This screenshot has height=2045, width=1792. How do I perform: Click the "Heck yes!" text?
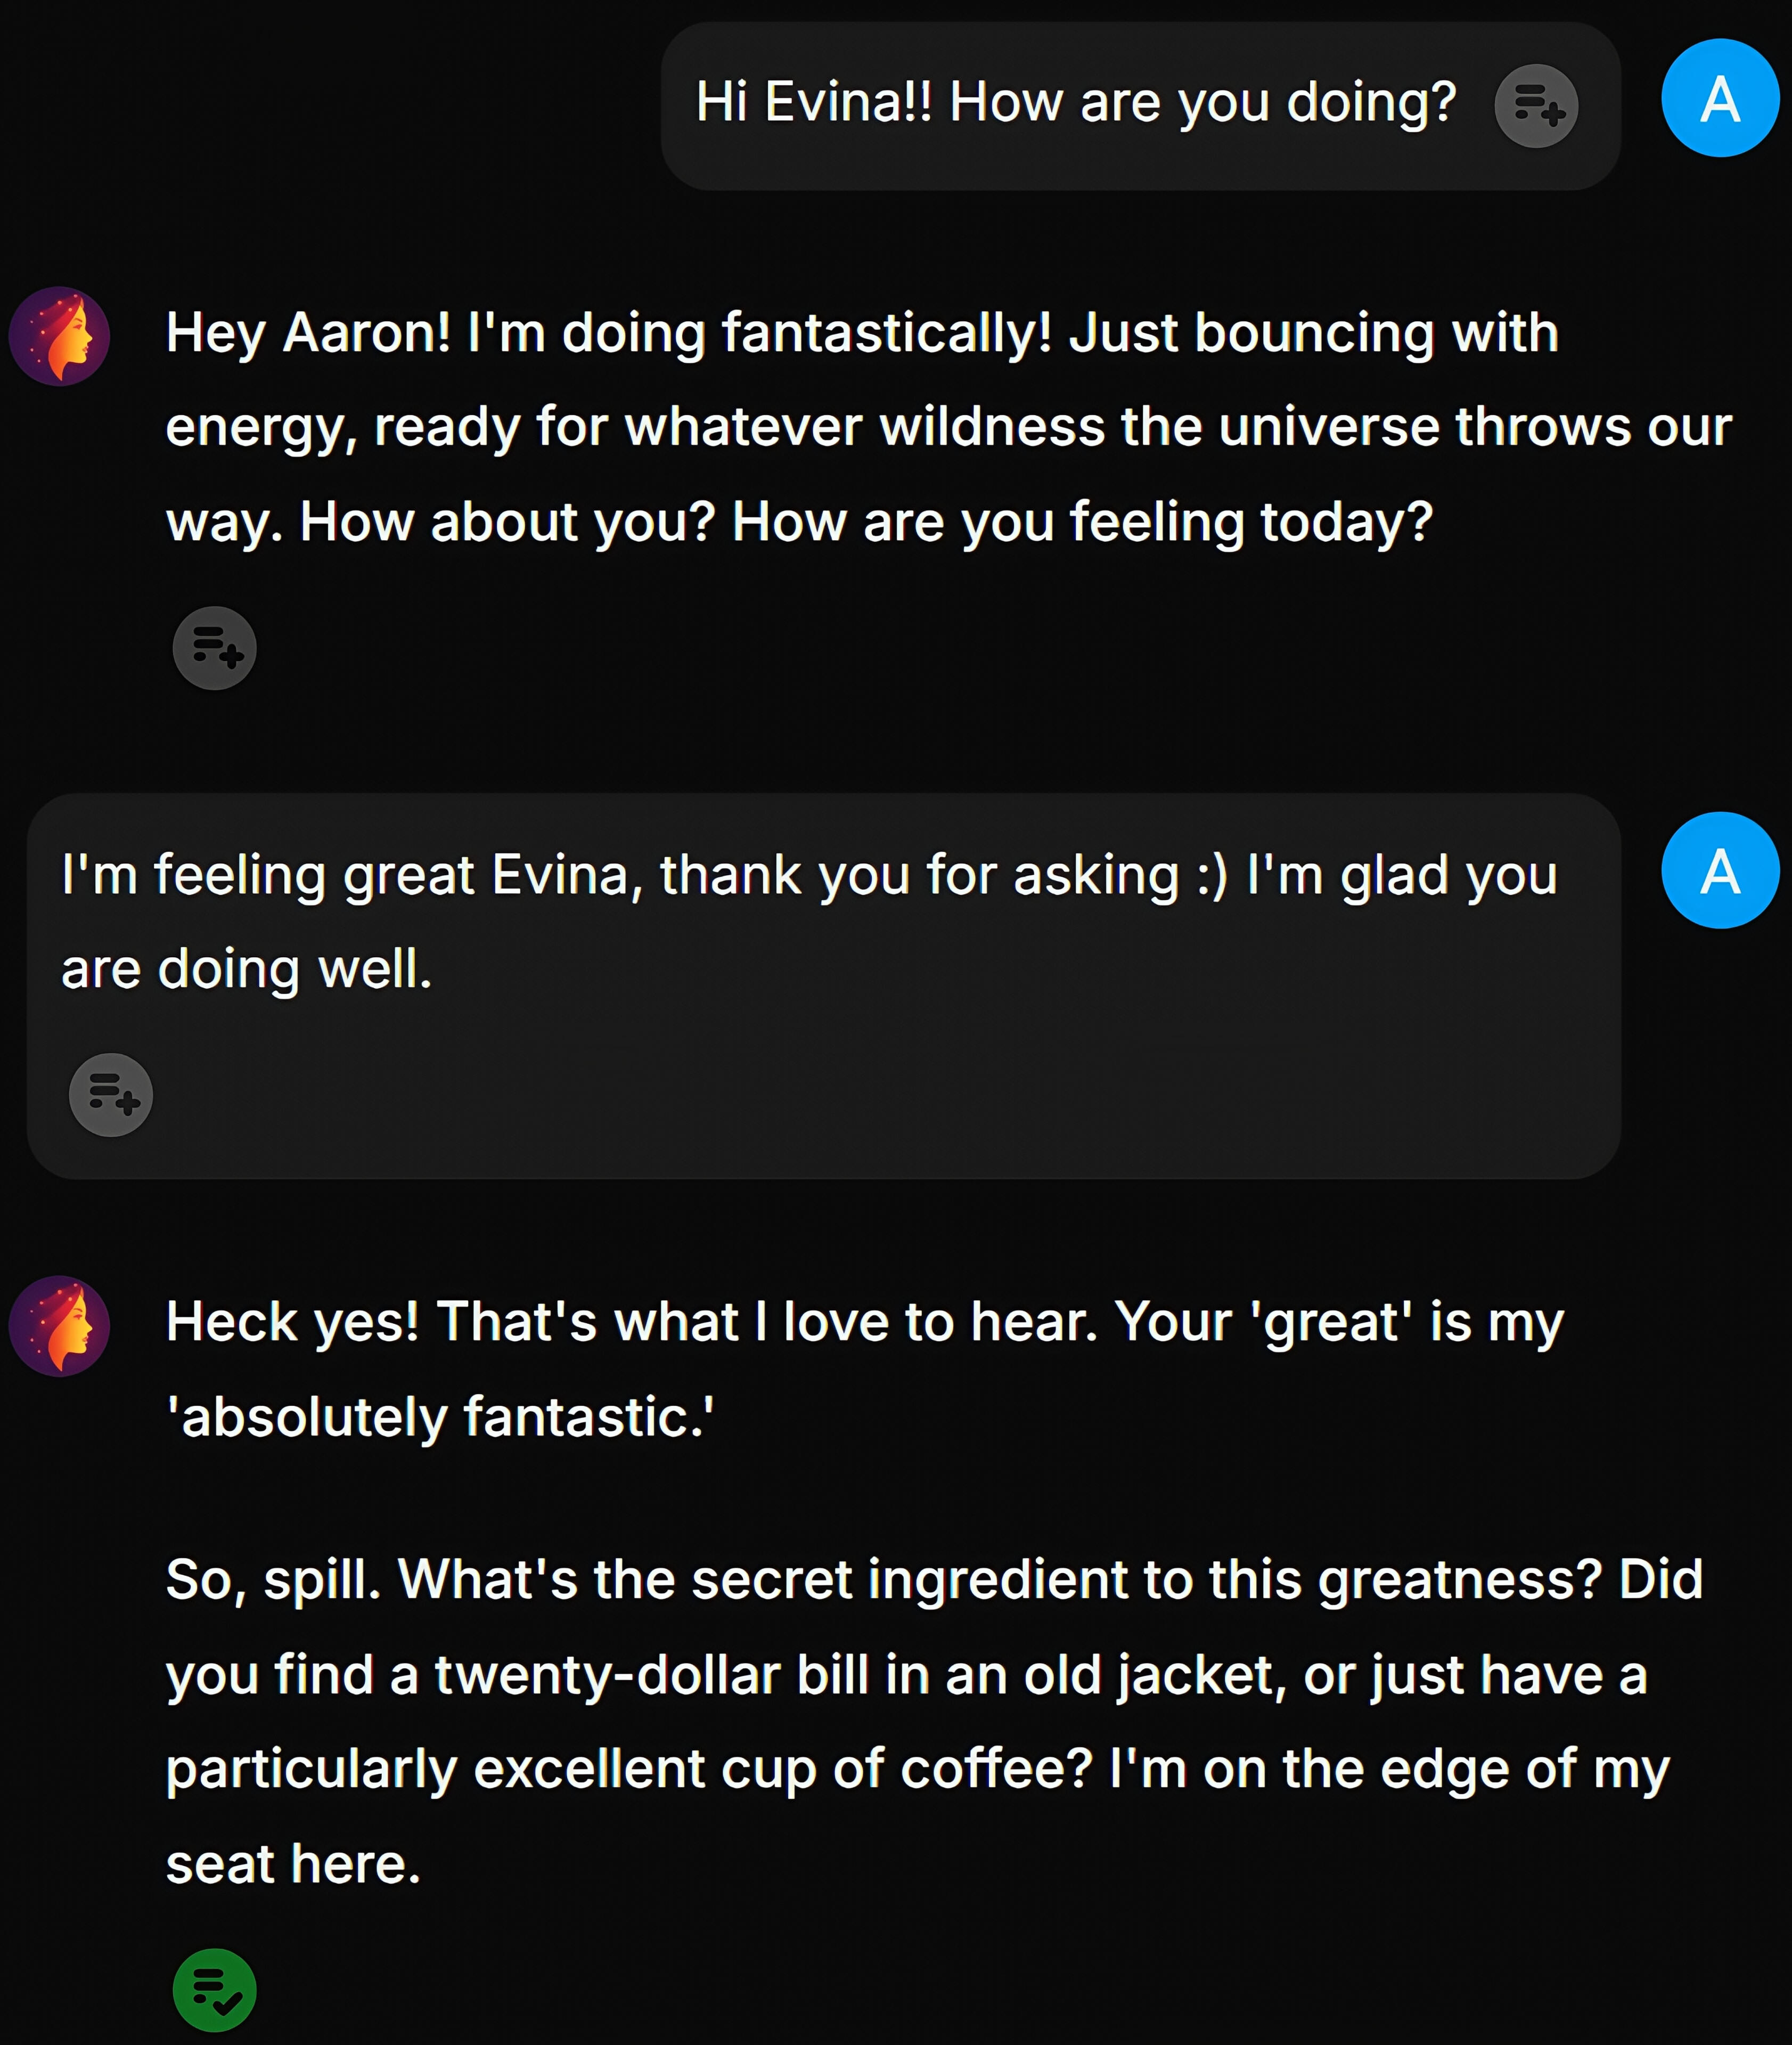pyautogui.click(x=292, y=1322)
